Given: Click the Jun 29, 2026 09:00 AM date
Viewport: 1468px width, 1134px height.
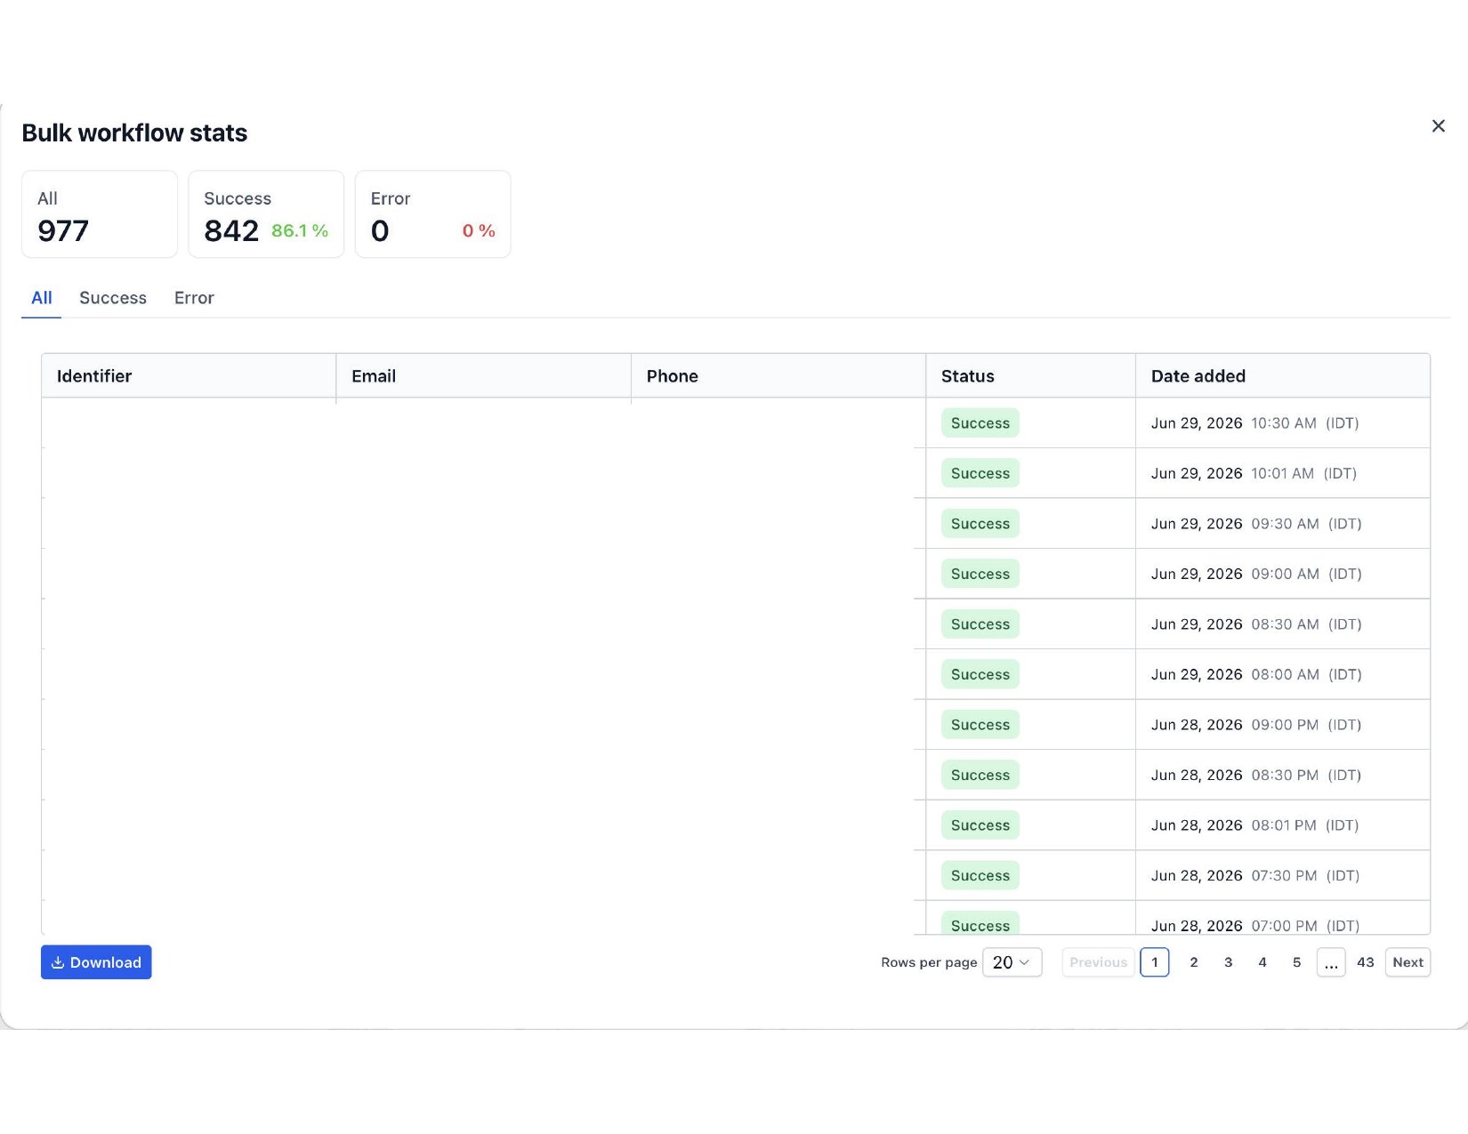Looking at the screenshot, I should point(1256,574).
